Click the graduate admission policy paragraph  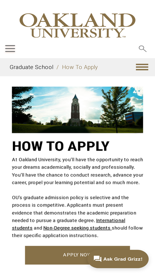point(77,217)
